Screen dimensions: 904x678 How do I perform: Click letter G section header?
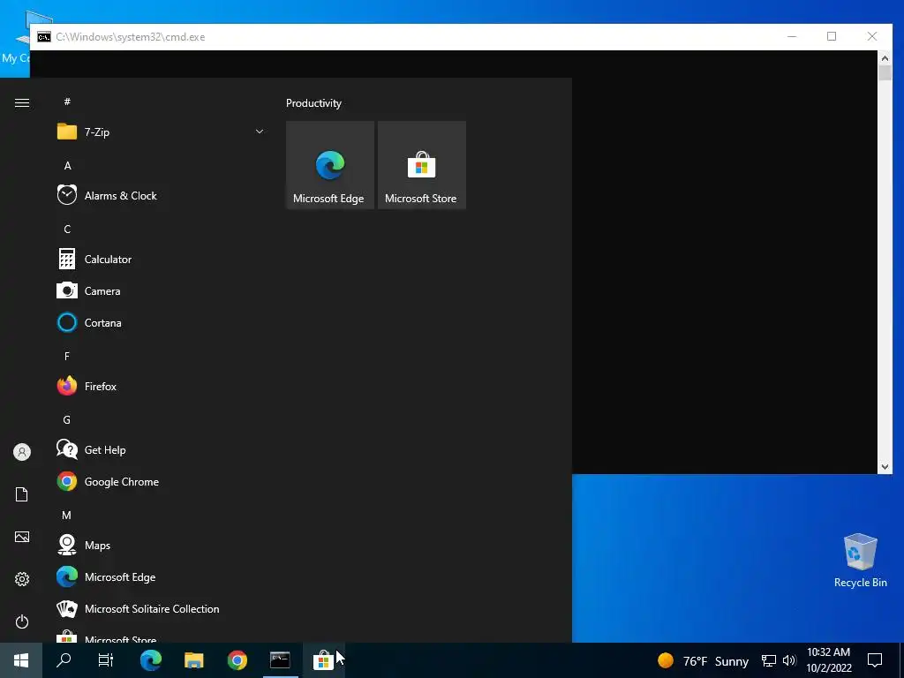67,419
